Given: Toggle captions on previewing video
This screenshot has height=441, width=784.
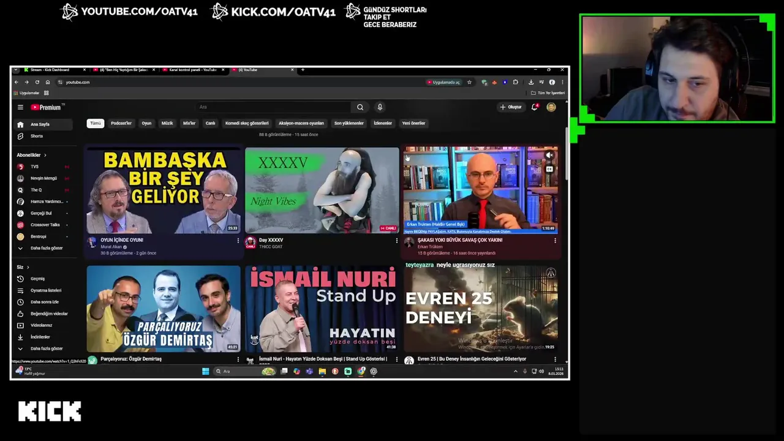Looking at the screenshot, I should [549, 169].
